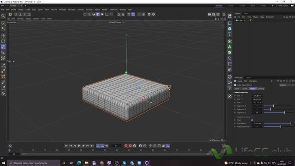Click the Paint brush icon in the right palette
This screenshot has height=166, width=295.
click(x=230, y=96)
